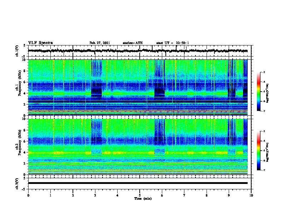Click the ch.2 frequency axis "4" tick label
The width and height of the screenshot is (283, 219).
pyautogui.click(x=25, y=152)
